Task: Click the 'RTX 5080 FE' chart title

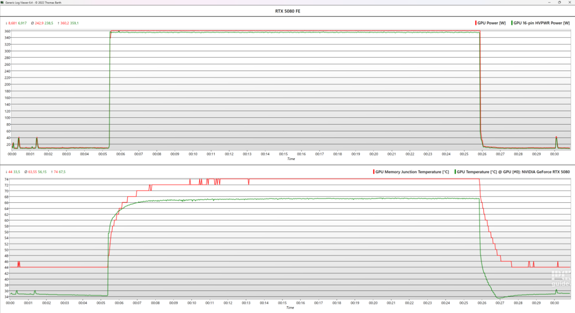Action: click(287, 11)
